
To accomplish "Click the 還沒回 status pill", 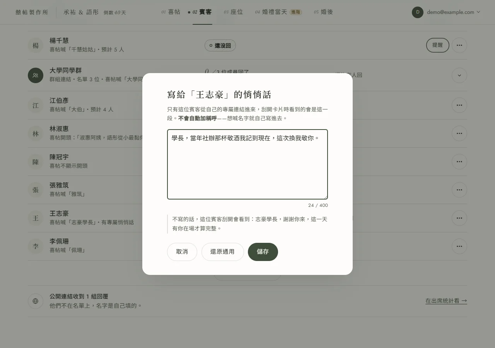I will pos(220,46).
